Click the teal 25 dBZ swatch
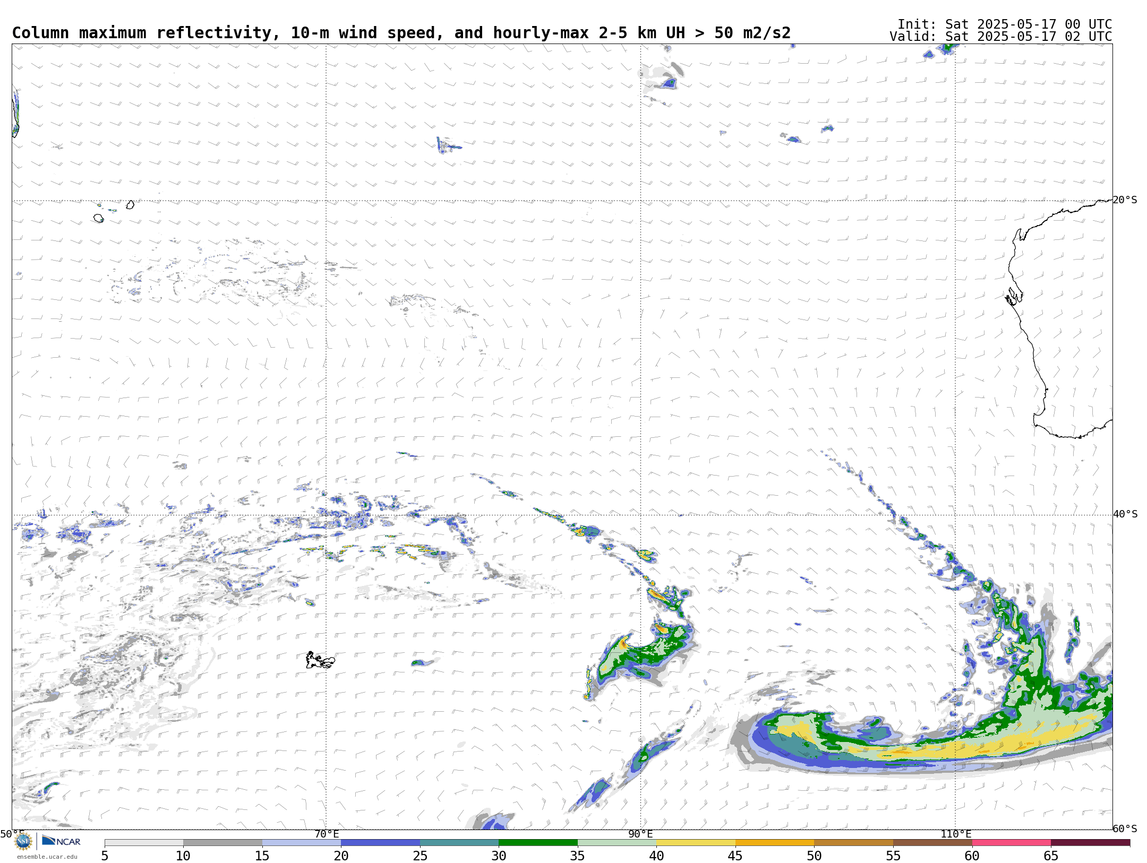Image resolution: width=1147 pixels, height=863 pixels. pyautogui.click(x=459, y=842)
